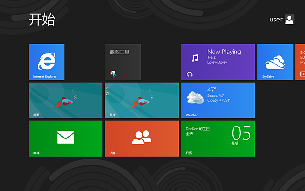The width and height of the screenshot is (305, 191).
Task: Click the date number 05 on the calendar
Action: [241, 133]
